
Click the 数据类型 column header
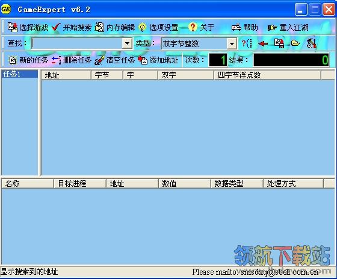tap(237, 184)
